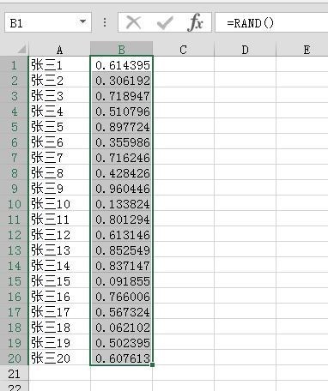Click the Name Box showing B1
Viewport: 328px width, 391px height.
48,22
